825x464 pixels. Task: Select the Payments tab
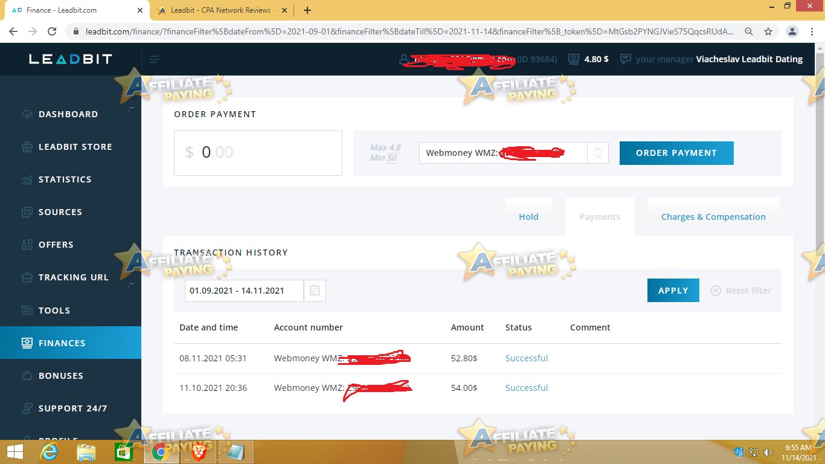[600, 217]
